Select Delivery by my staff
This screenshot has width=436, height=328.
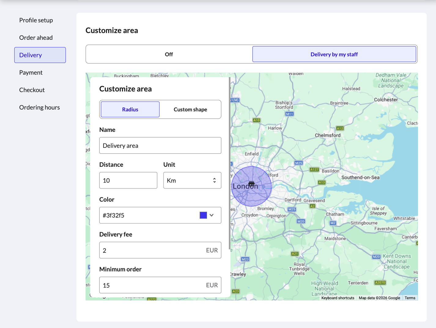[334, 54]
